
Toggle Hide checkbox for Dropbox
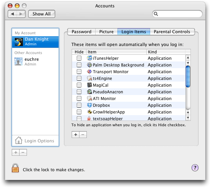click(79, 105)
